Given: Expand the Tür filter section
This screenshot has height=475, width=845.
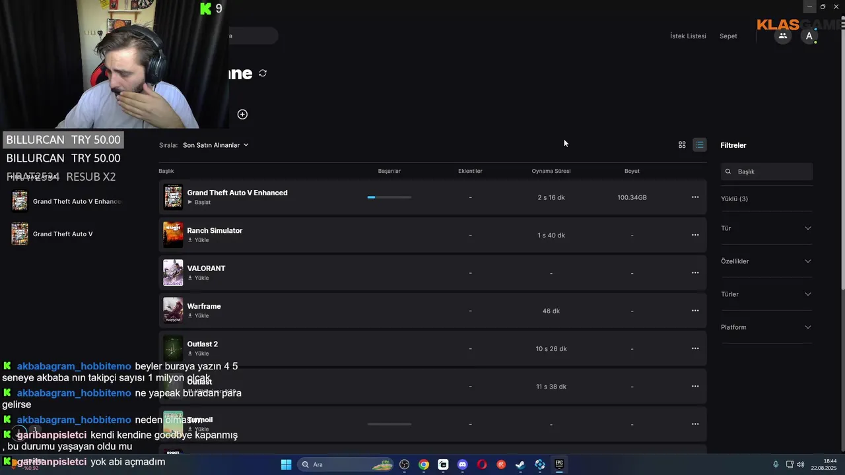Looking at the screenshot, I should point(766,228).
